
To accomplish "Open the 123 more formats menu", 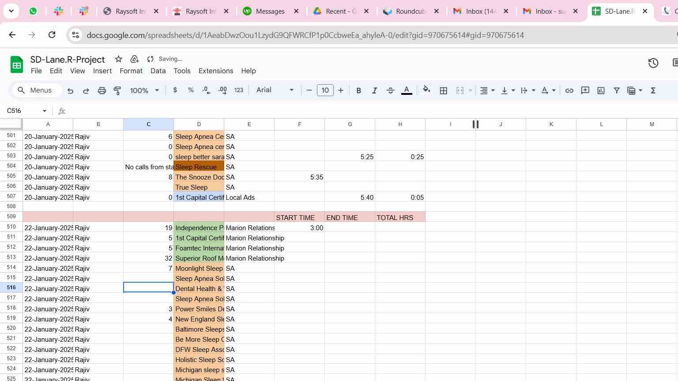I will pyautogui.click(x=239, y=90).
